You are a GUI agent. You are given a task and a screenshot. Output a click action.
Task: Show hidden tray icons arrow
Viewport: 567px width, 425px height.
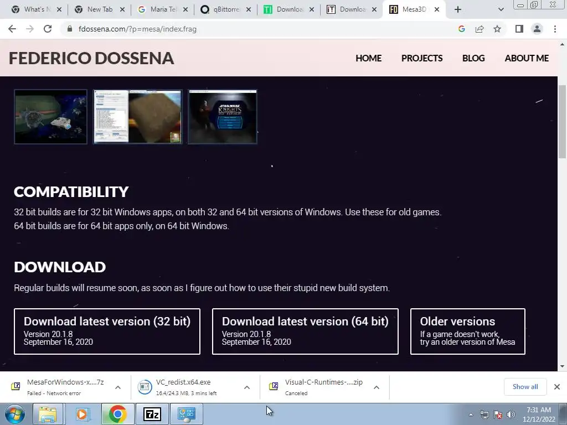click(471, 414)
